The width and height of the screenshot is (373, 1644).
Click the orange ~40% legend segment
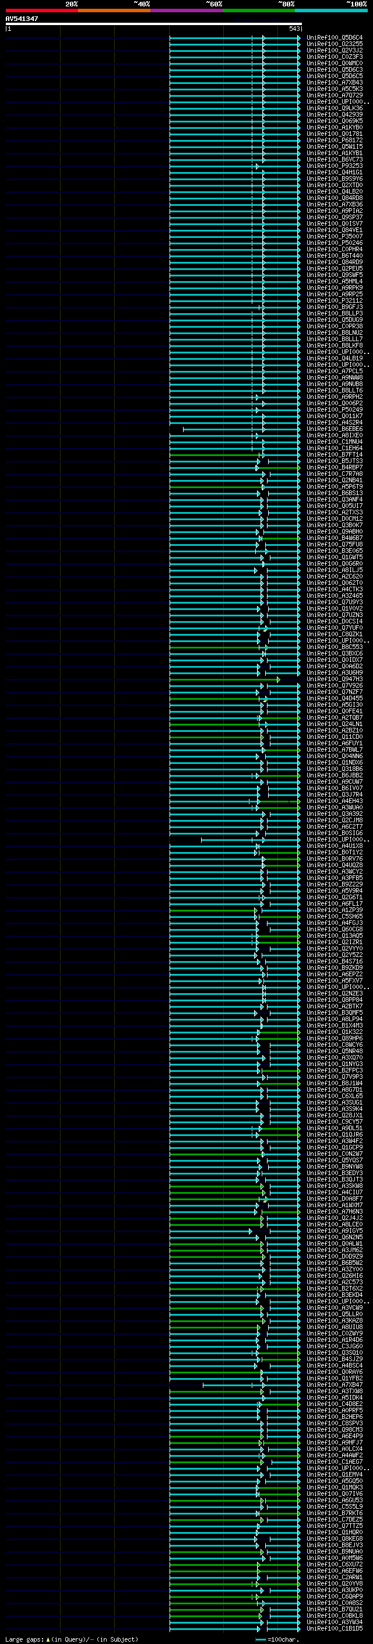(x=114, y=10)
